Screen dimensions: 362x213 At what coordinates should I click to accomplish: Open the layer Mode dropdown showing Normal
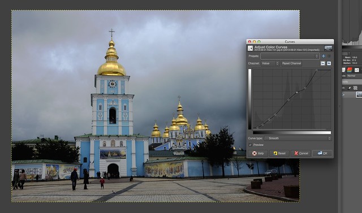(x=354, y=76)
